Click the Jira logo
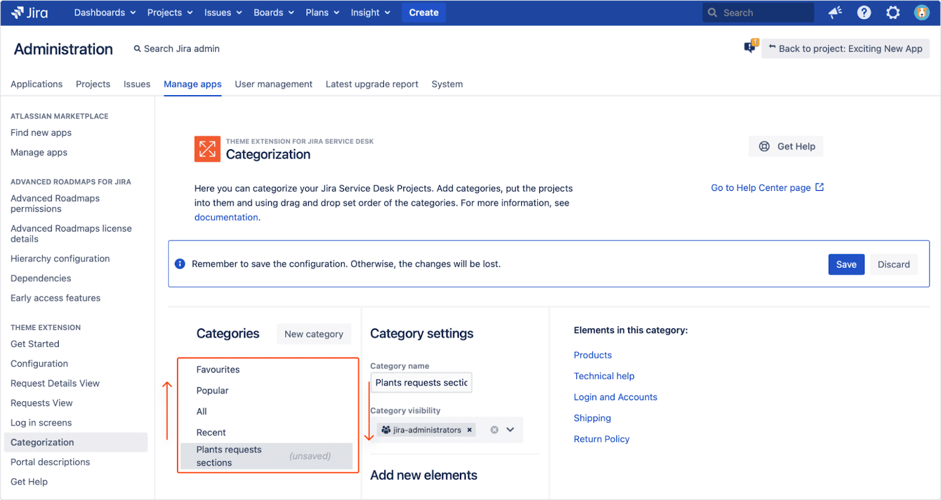Image resolution: width=941 pixels, height=500 pixels. pos(29,12)
